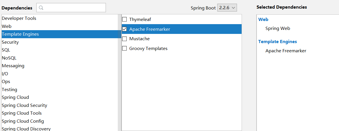Enable the Thymeleaf checkbox
Image resolution: width=339 pixels, height=131 pixels.
click(x=124, y=20)
